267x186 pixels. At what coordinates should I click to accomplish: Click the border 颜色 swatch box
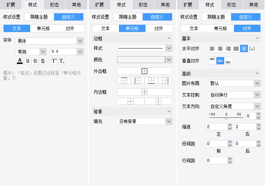pos(141,60)
